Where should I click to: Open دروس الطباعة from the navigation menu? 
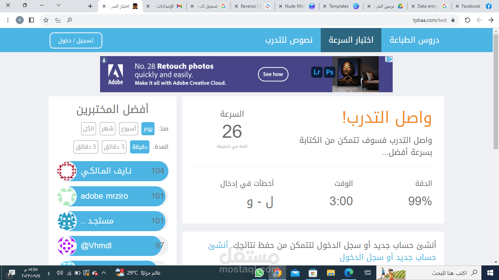415,40
